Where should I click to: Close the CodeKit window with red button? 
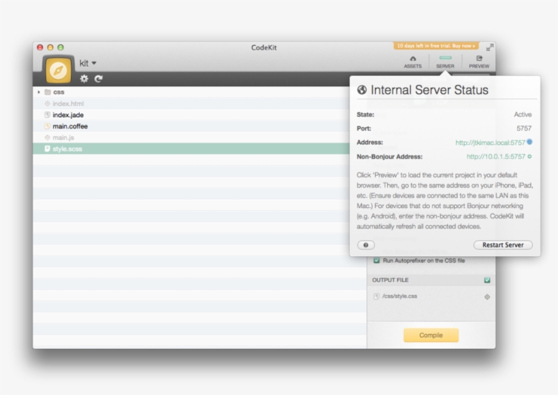click(40, 48)
